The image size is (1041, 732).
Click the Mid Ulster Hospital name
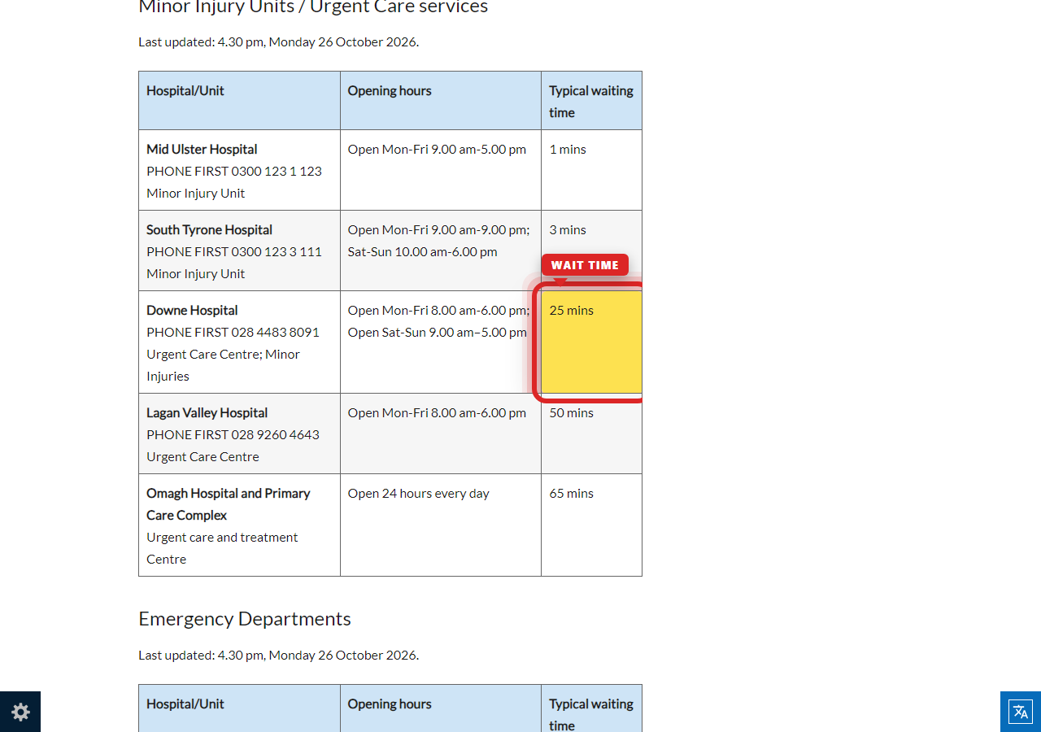tap(202, 149)
